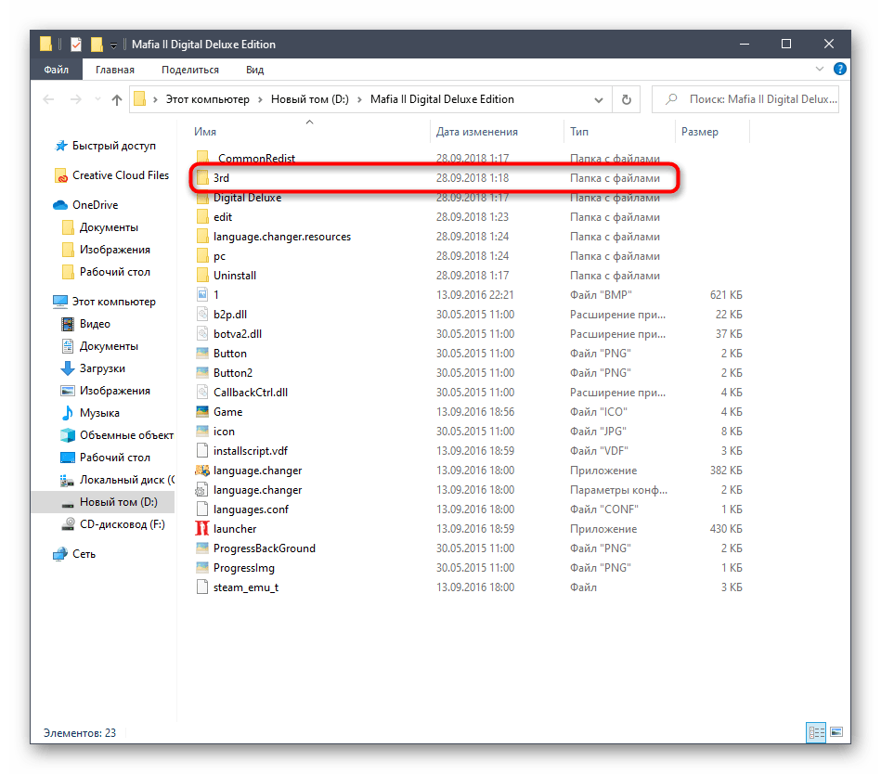Open the Вид ribbon tab

click(255, 70)
